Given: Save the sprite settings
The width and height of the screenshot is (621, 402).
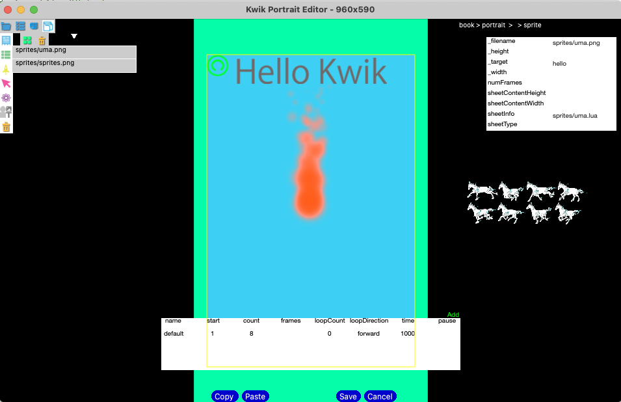Looking at the screenshot, I should (x=348, y=396).
